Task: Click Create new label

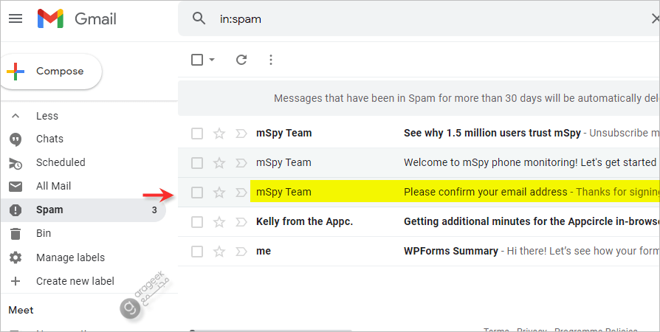Action: click(75, 280)
